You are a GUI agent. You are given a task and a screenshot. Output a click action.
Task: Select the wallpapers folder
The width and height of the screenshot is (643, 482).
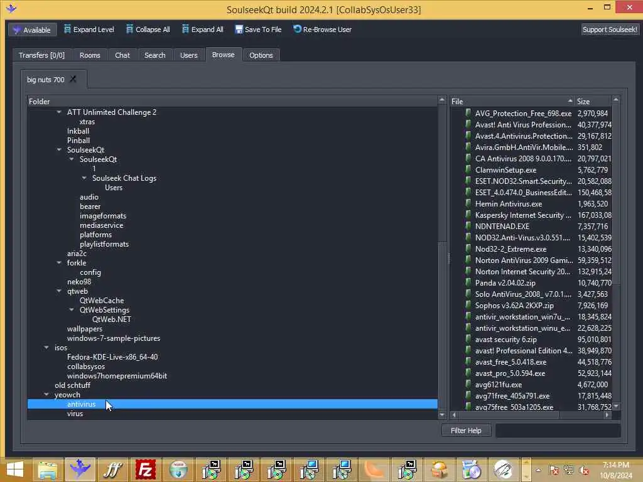85,329
